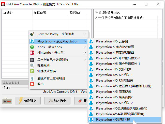This screenshot has width=165, height=124.
Task: Click the PS icon beside Playstation 4 商店游戏截图
Action: coord(91,53)
